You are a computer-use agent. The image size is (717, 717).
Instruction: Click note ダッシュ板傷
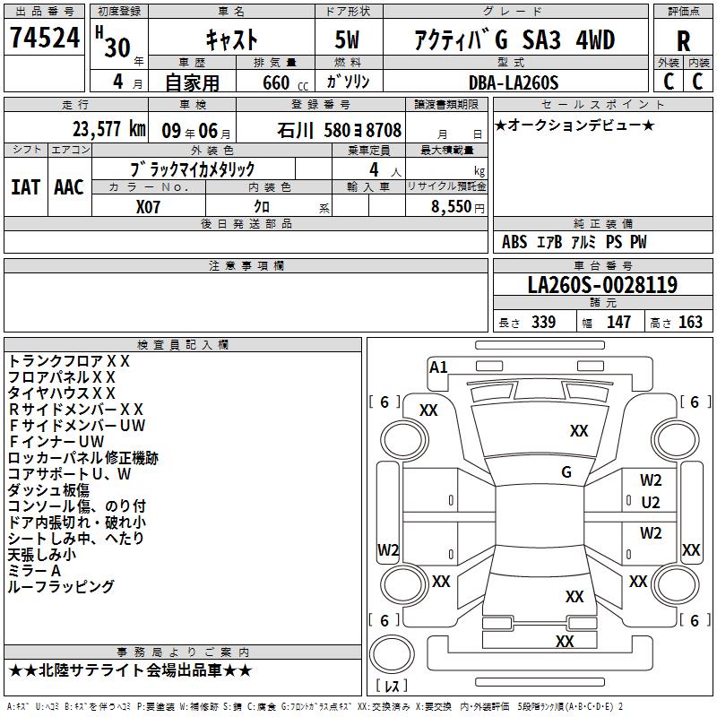(x=48, y=489)
